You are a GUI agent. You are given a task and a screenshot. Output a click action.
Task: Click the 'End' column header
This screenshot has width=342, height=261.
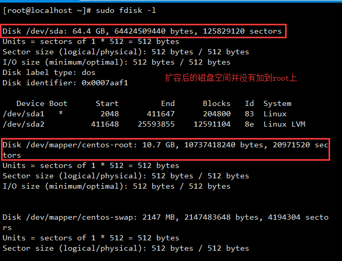coord(168,103)
